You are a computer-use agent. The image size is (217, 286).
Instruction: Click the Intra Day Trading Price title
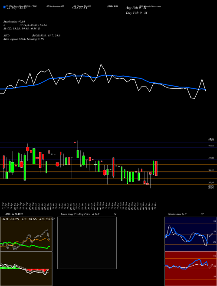coord(80,214)
